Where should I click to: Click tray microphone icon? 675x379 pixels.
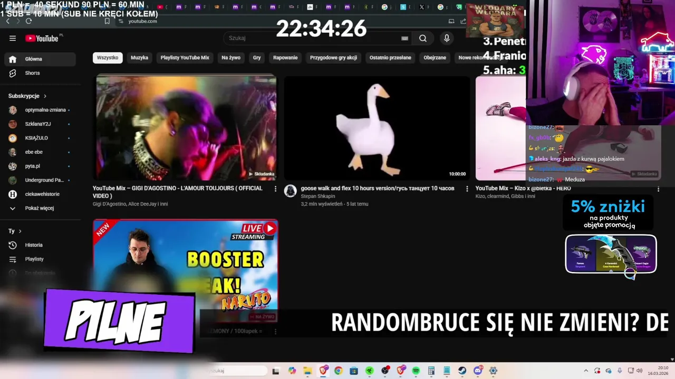[620, 371]
